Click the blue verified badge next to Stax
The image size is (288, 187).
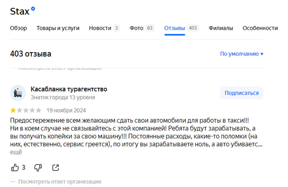[33, 9]
